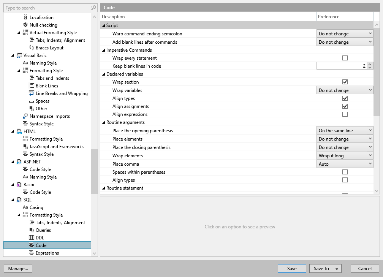Click the ASP.NET file icon
383x277 pixels.
tap(19, 162)
